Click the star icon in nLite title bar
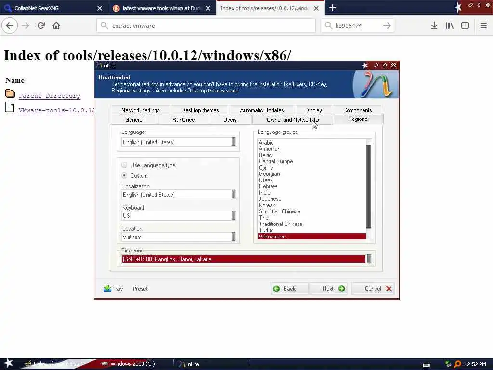Screen dimensions: 493x370 (x=365, y=66)
